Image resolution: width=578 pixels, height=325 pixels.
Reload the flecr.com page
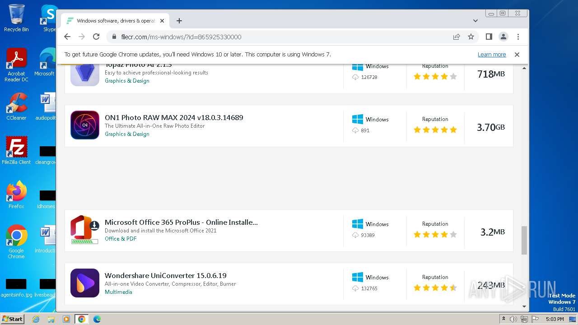[96, 37]
